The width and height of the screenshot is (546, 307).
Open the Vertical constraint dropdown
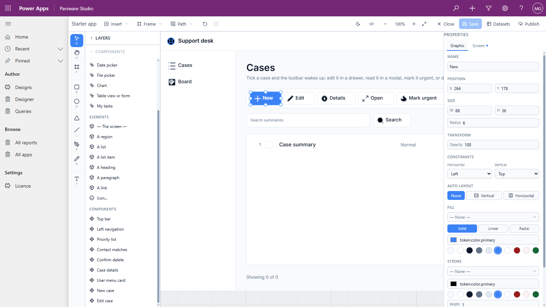517,174
